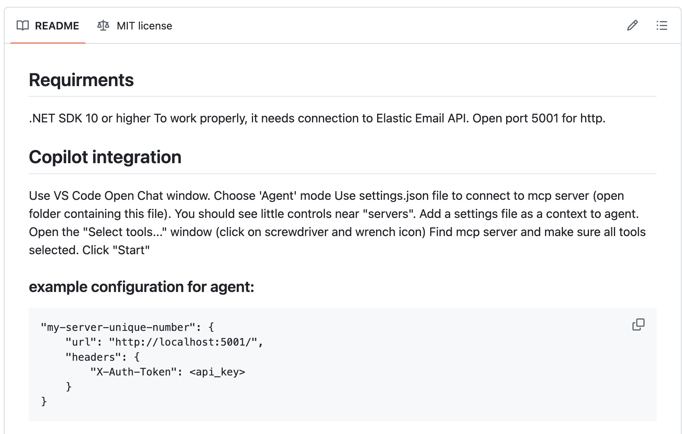This screenshot has width=682, height=434.
Task: Open the table of contents via list icon
Action: click(662, 26)
